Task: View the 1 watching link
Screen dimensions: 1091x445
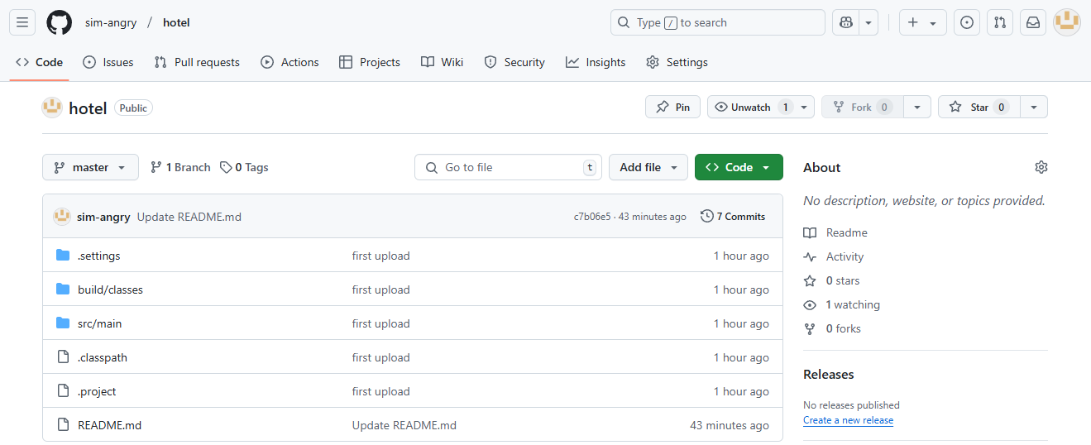Action: 842,305
